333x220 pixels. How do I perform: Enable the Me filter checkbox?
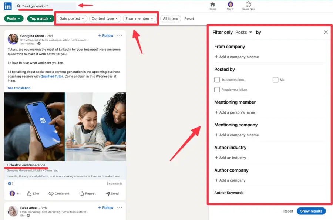click(x=276, y=79)
